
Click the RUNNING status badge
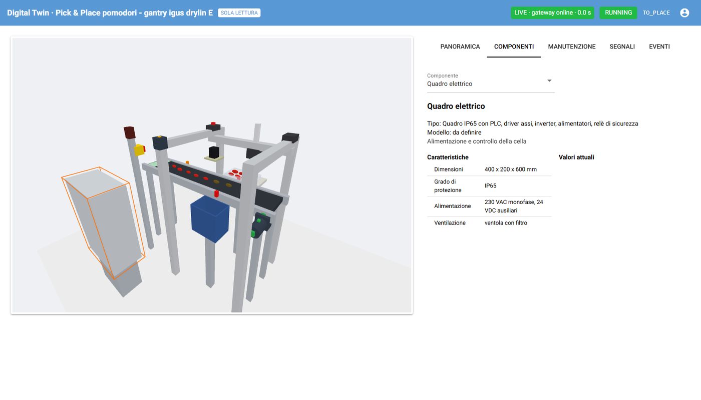click(618, 12)
